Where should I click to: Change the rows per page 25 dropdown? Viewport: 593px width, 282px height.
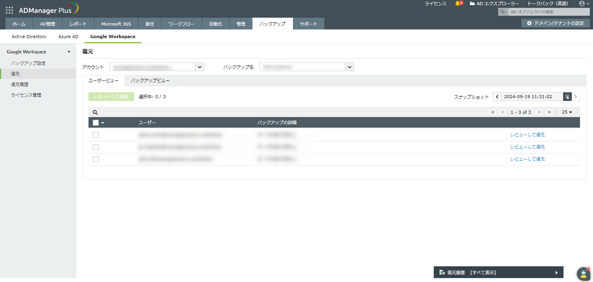click(x=567, y=112)
